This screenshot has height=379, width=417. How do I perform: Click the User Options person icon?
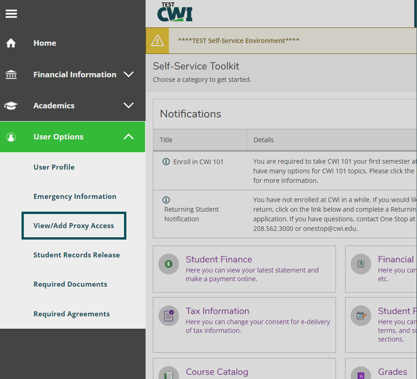point(11,137)
